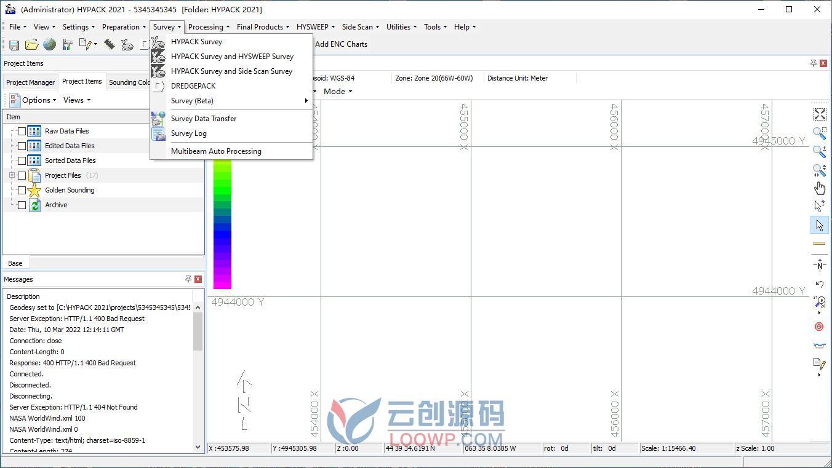This screenshot has height=468, width=832.
Task: Open the Settings menu
Action: pos(79,26)
